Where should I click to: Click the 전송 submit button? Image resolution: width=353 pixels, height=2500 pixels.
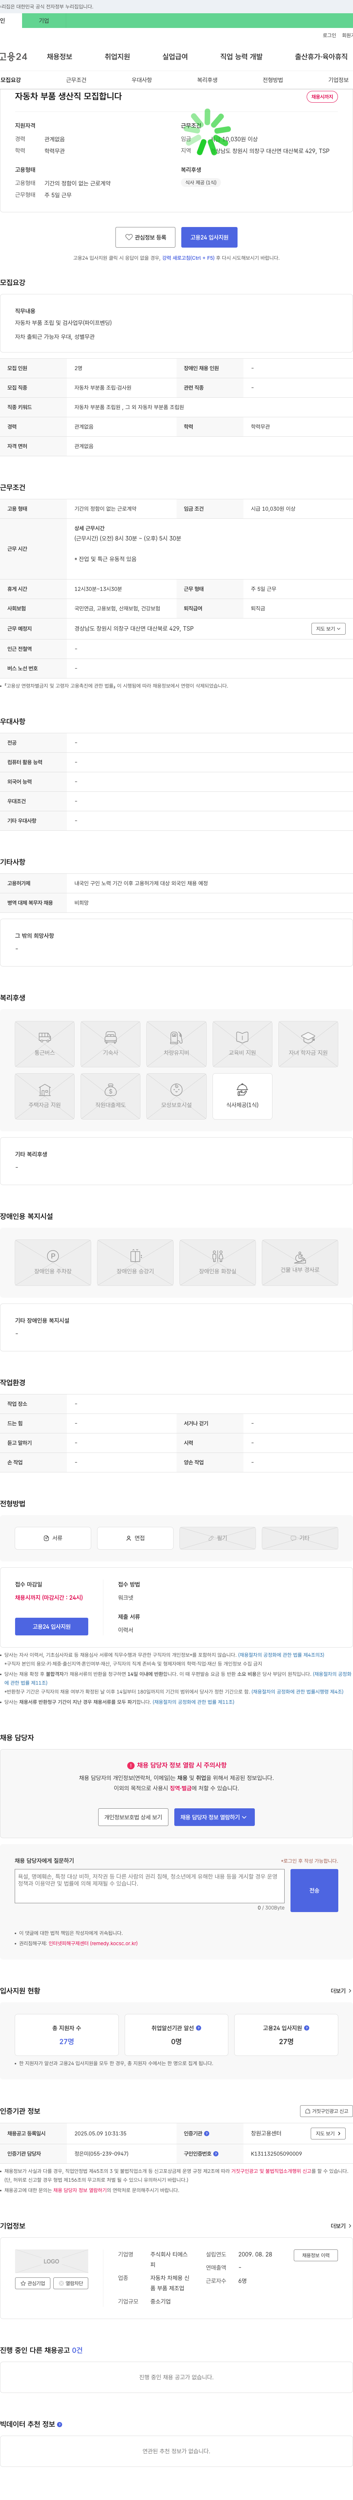[314, 1890]
